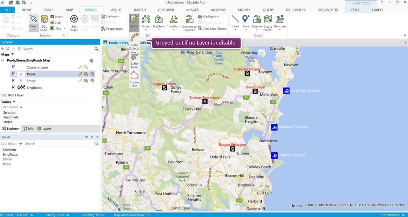
Task: Toggle visibility checkbox for Pools layer
Action: (14, 73)
